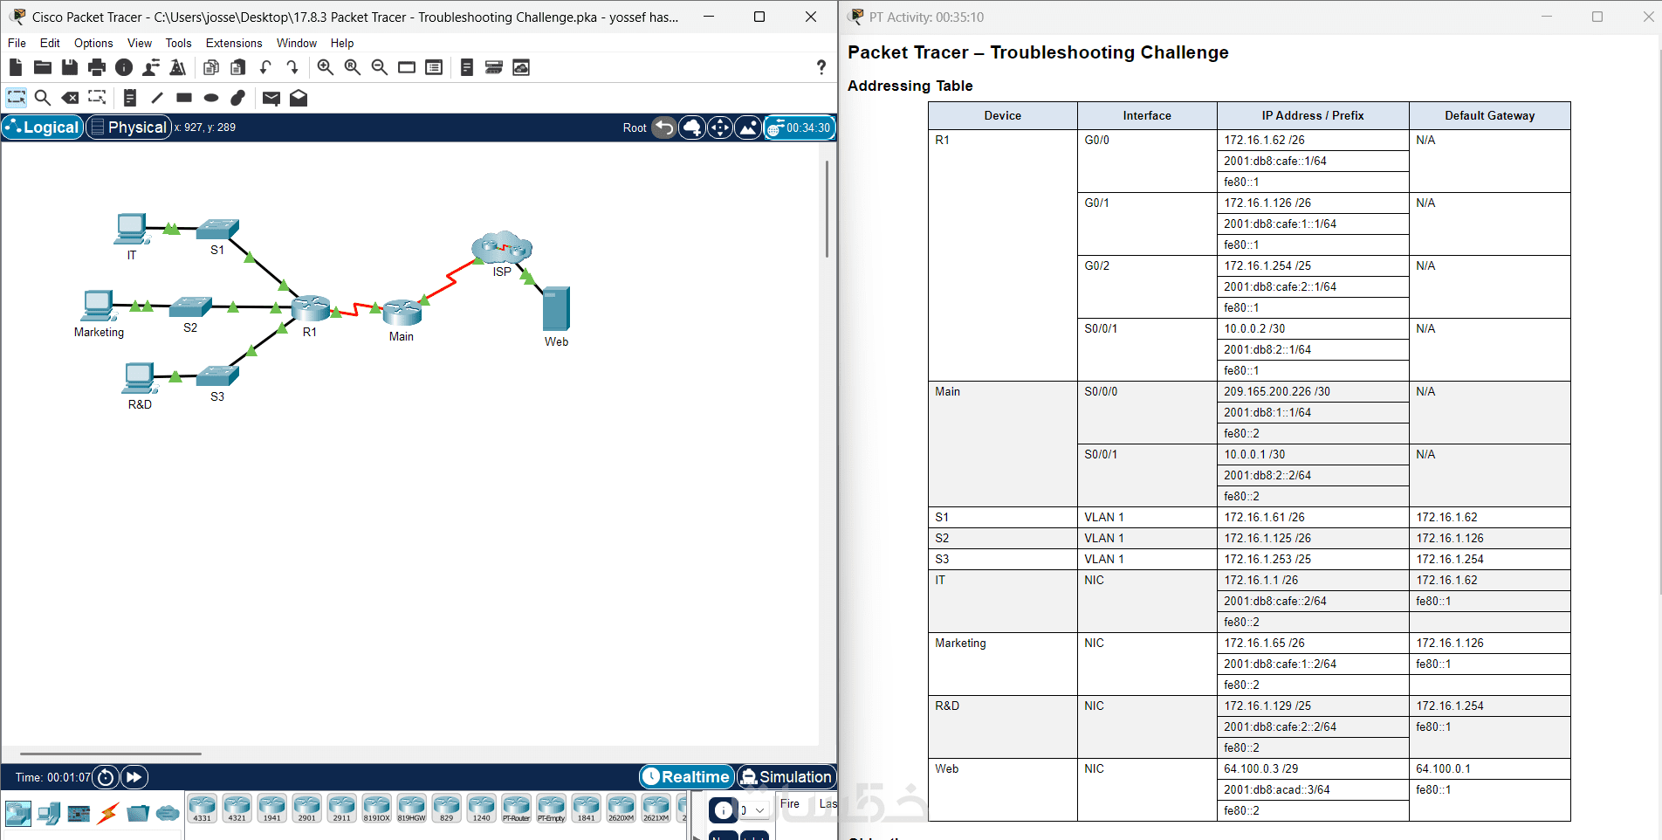Click the workspace horizontal scrollbar

tap(111, 753)
